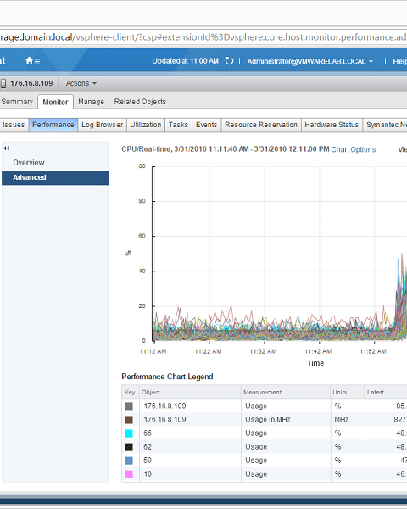Image resolution: width=407 pixels, height=509 pixels.
Task: Open the Log Browser sub-tab
Action: click(x=103, y=125)
